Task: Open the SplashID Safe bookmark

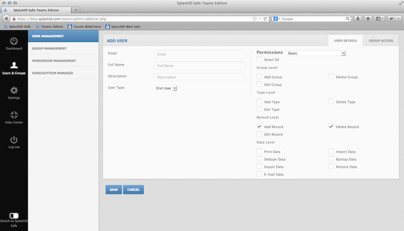Action: pos(17,26)
